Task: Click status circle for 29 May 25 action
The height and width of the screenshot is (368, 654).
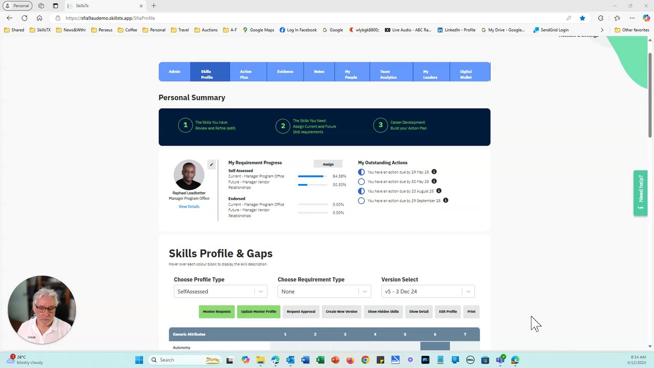Action: coord(361,172)
